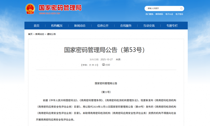Set font size to 小
The width and height of the screenshot is (210, 126).
(x=96, y=65)
